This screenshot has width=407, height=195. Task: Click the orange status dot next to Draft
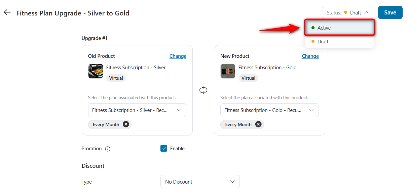pyautogui.click(x=313, y=41)
